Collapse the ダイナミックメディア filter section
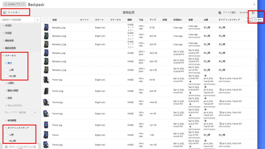The width and height of the screenshot is (265, 149). 6,128
